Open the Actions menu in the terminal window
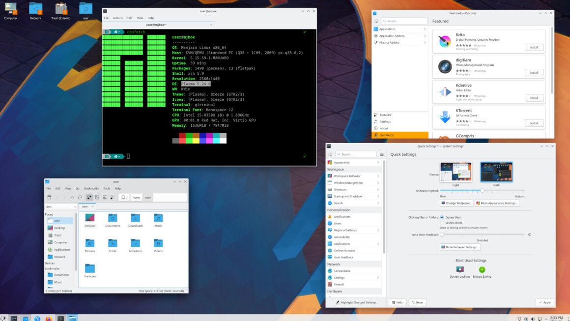This screenshot has width=570, height=321. [x=117, y=18]
